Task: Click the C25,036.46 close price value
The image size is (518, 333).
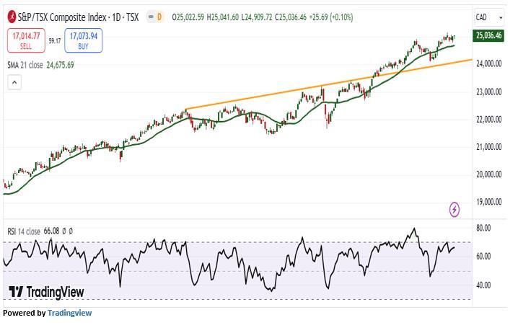Action: click(291, 17)
